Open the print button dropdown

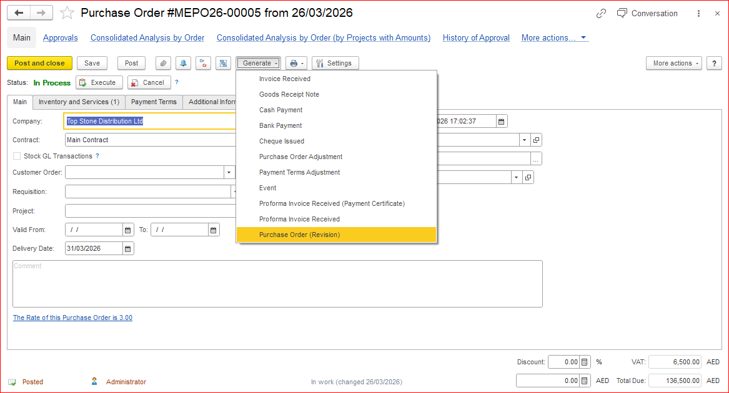(296, 63)
